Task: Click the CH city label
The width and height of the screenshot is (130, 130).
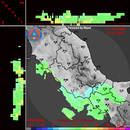Action: point(96,70)
